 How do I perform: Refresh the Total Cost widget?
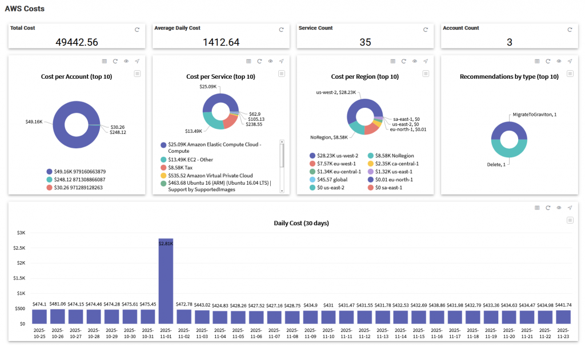pyautogui.click(x=137, y=30)
